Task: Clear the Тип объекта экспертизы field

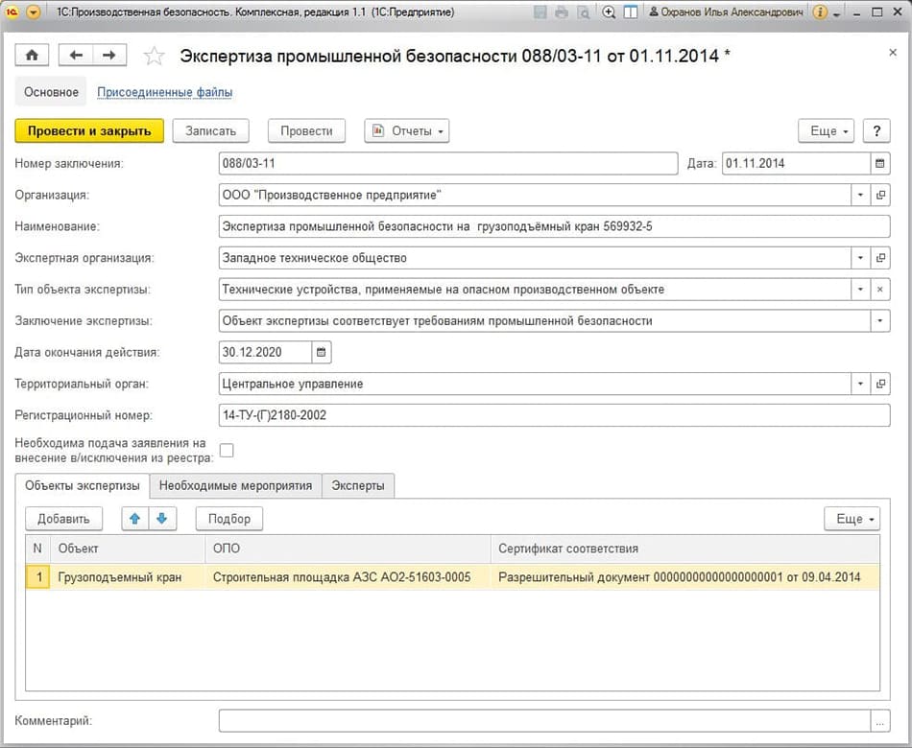Action: [x=880, y=289]
